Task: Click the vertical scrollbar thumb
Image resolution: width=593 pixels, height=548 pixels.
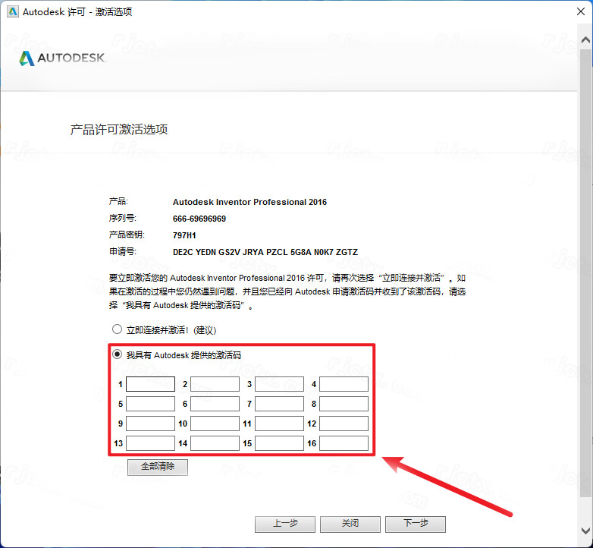Action: pyautogui.click(x=586, y=272)
